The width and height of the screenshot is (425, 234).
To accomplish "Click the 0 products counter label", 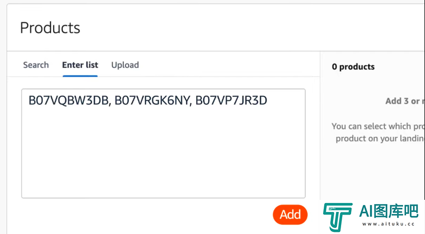I will click(x=353, y=67).
